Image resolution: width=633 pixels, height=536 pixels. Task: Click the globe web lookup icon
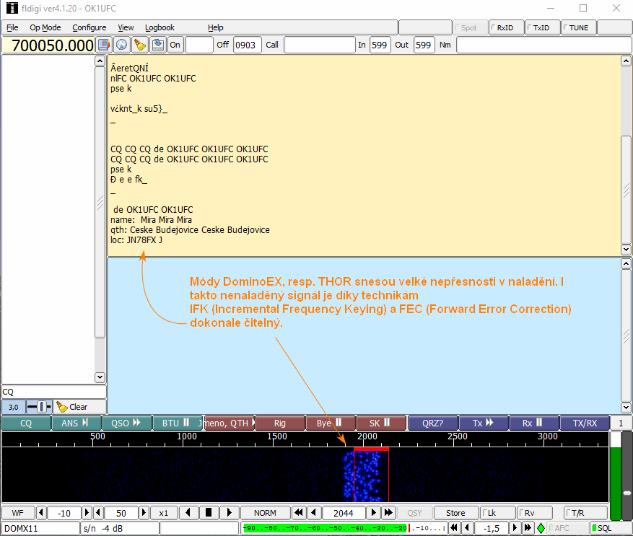click(122, 45)
